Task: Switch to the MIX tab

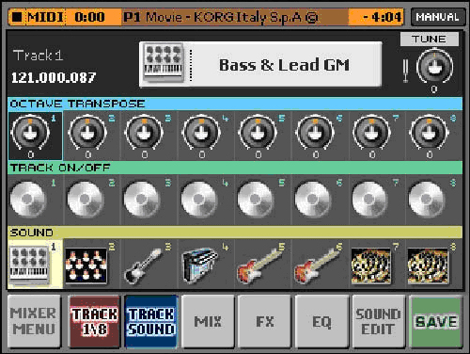Action: [208, 321]
